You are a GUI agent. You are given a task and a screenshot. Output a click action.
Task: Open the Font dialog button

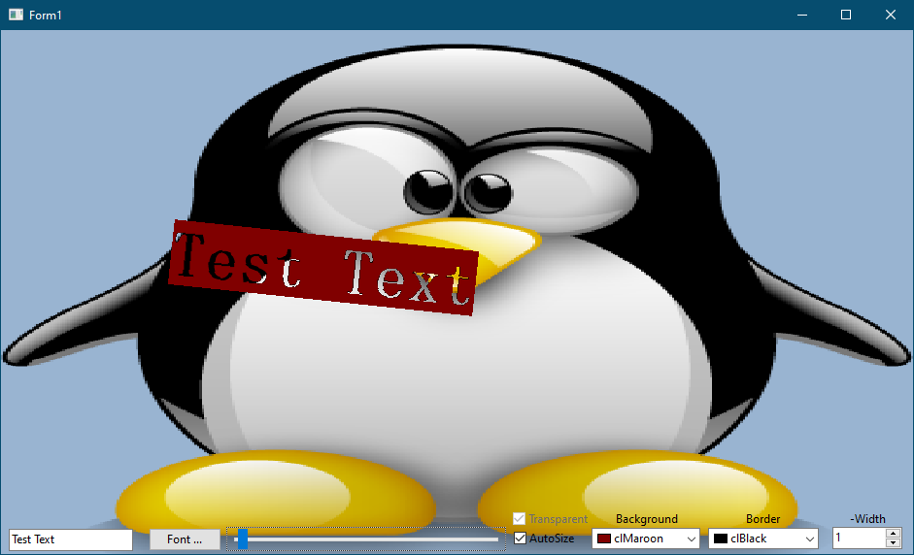tap(185, 539)
